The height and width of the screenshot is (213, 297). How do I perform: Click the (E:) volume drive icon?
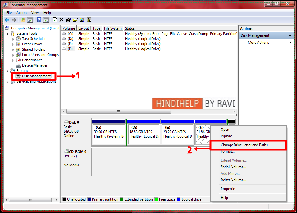[64, 44]
